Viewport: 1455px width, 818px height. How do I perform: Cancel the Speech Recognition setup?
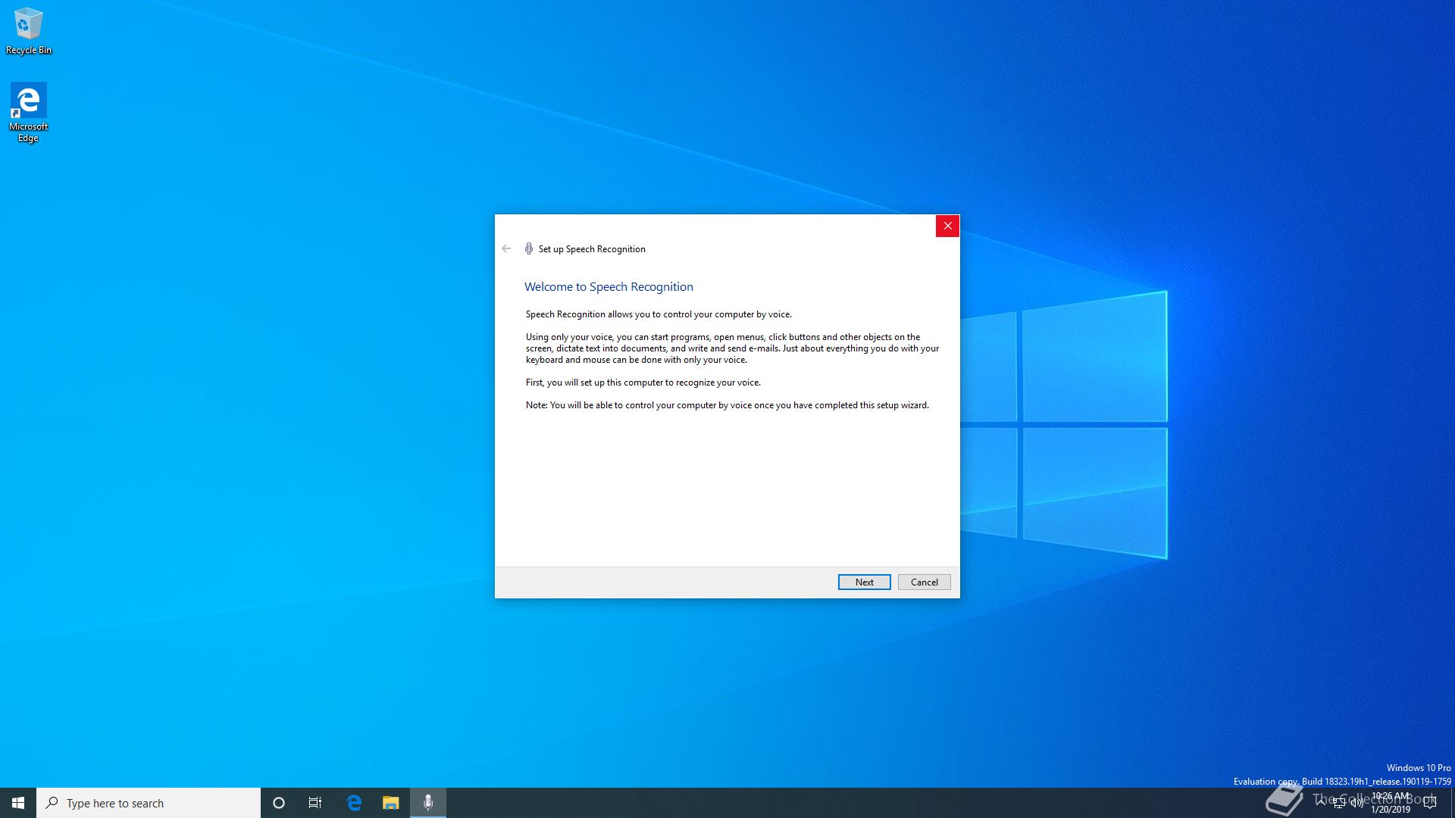(x=924, y=582)
